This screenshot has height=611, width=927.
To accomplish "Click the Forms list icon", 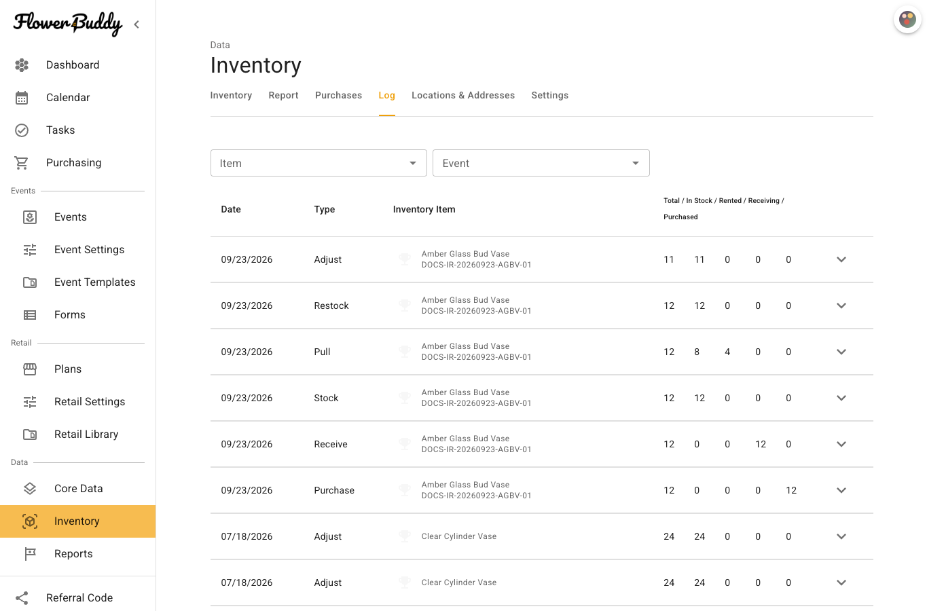I will coord(30,315).
